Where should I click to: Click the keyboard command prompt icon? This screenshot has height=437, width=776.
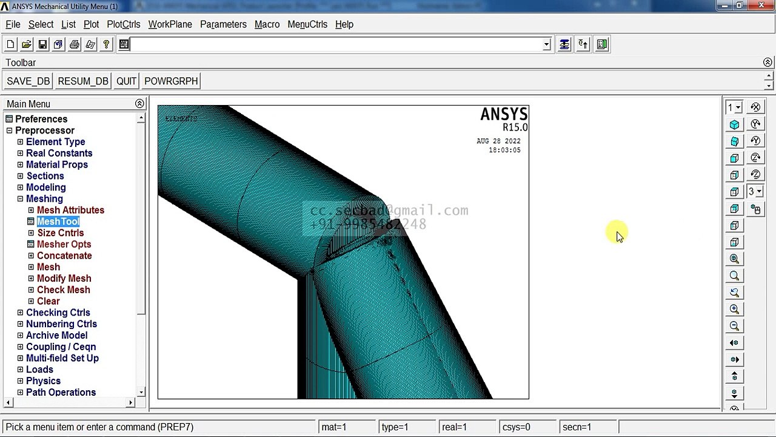[124, 44]
